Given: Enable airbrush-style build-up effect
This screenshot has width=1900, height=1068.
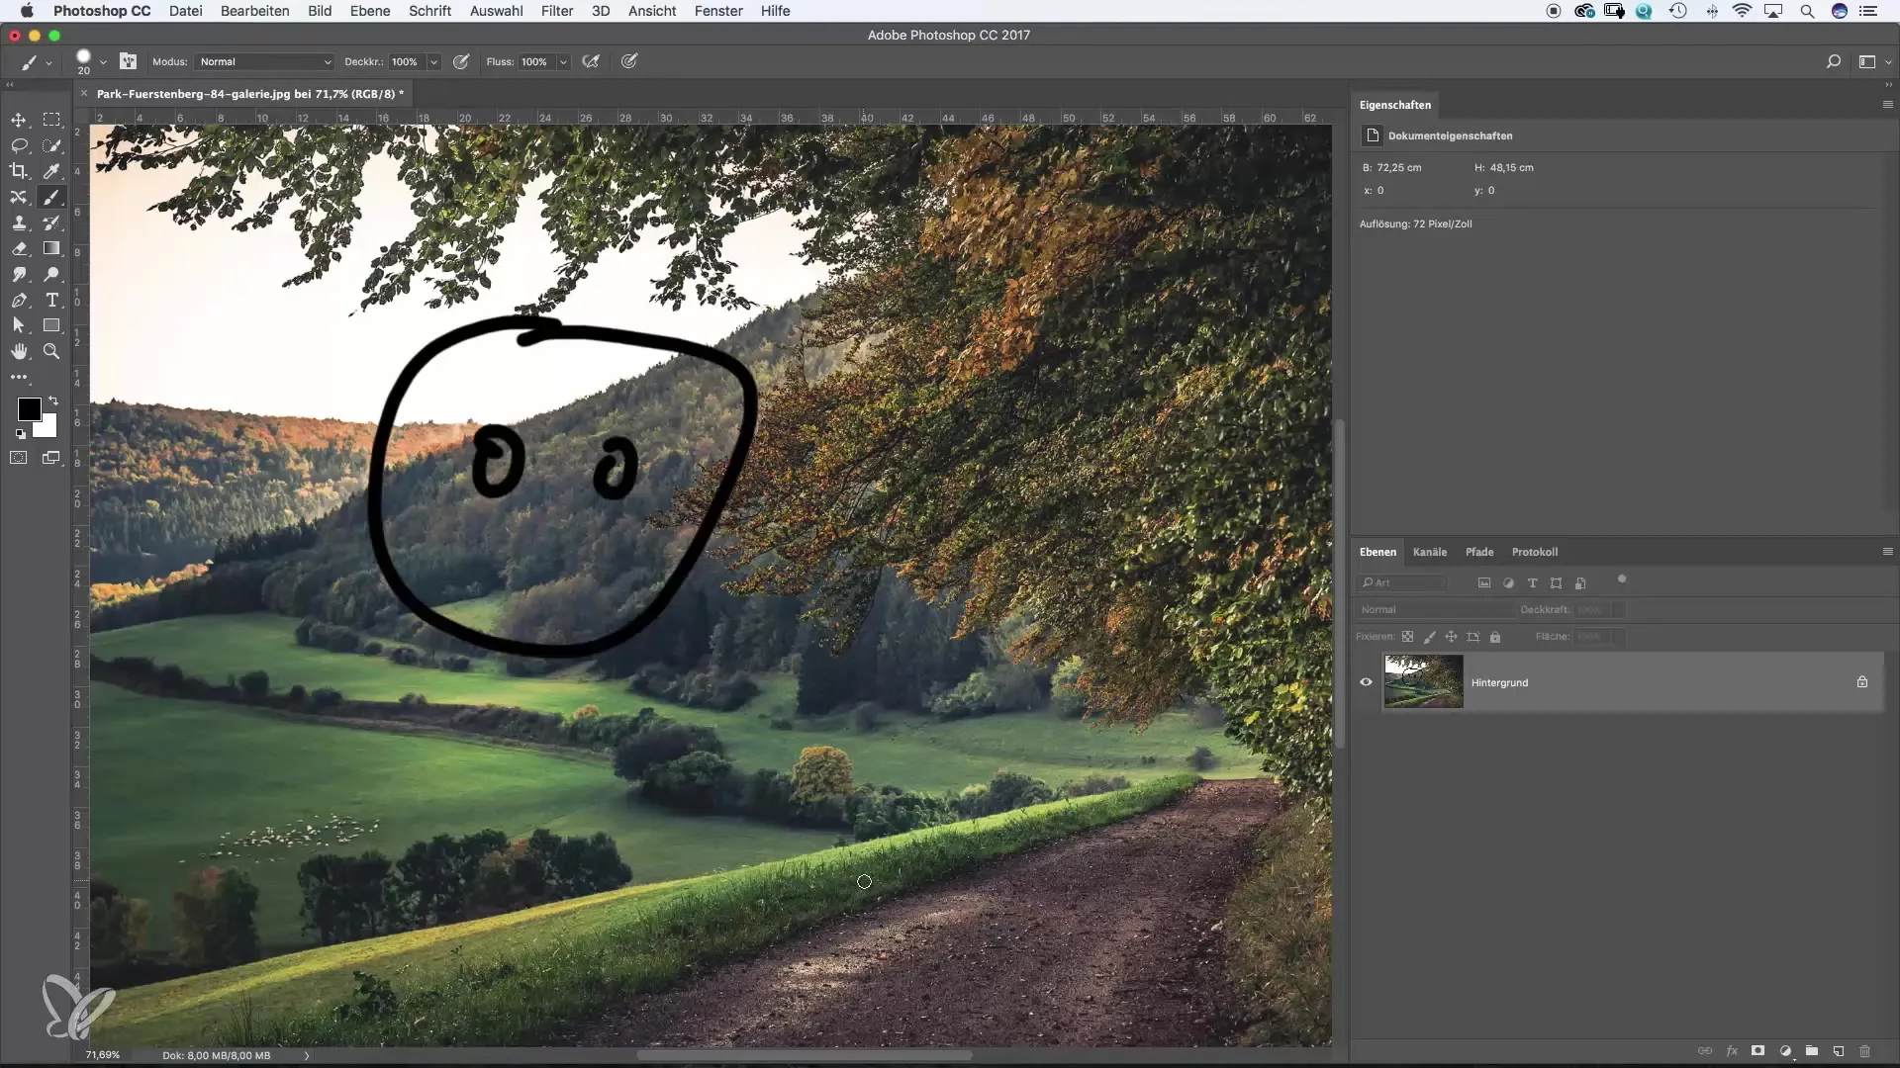Looking at the screenshot, I should click(591, 61).
